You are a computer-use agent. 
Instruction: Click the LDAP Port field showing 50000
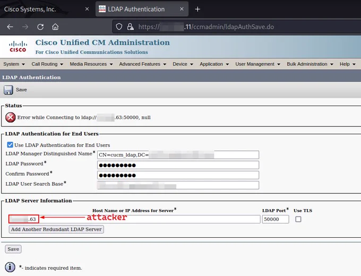click(276, 219)
